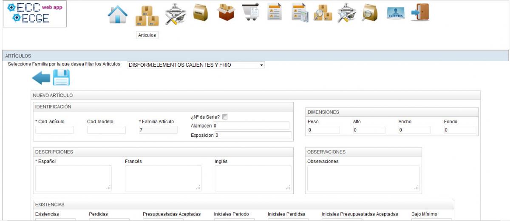Open machine with tools icon
This screenshot has height=221, width=510.
[176, 14]
